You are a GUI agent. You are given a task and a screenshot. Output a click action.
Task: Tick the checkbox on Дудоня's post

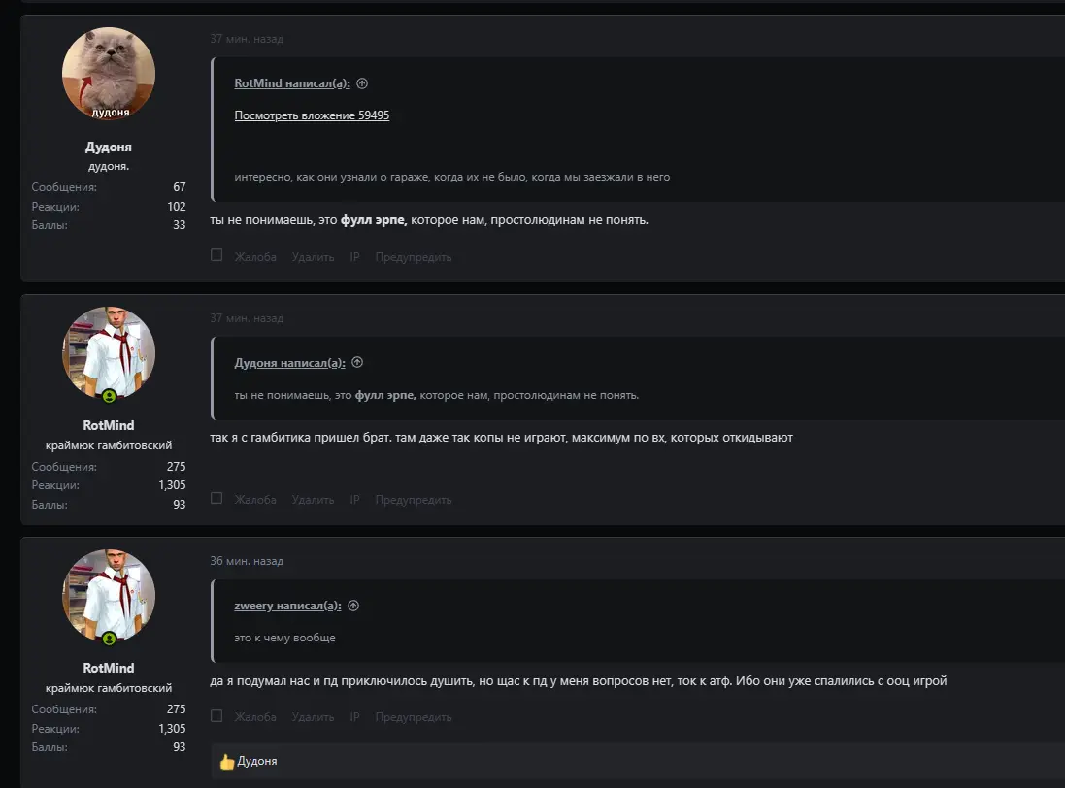[216, 256]
